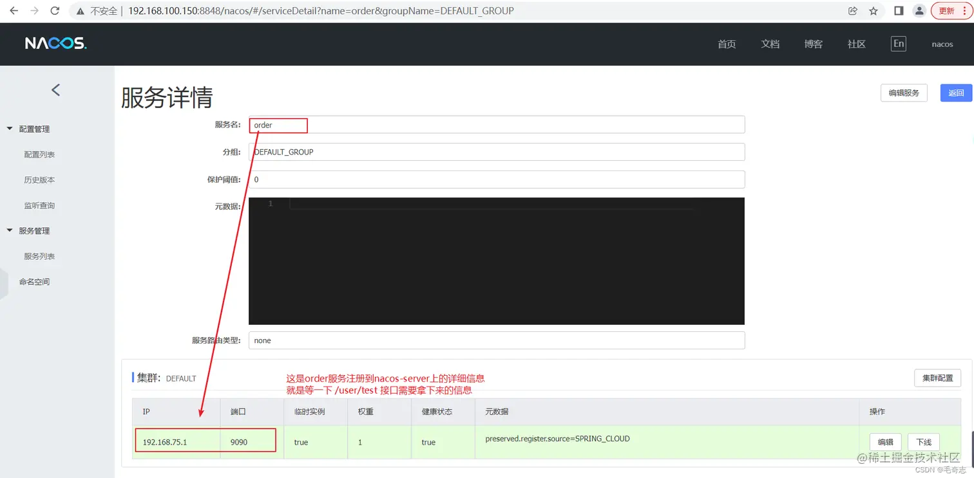Click inside the 元数据 code editor
Screen dimensions: 974x478
[497, 261]
